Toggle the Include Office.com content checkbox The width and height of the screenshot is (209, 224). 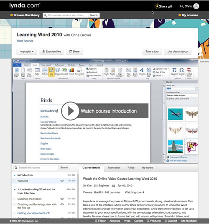(x=167, y=99)
